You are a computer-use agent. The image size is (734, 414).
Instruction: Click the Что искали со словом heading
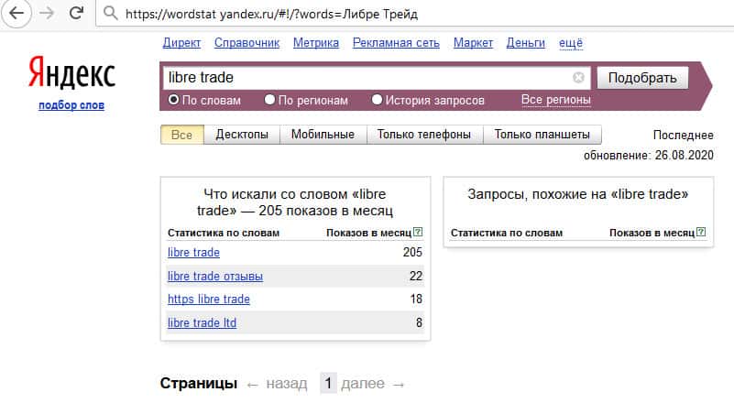click(295, 202)
